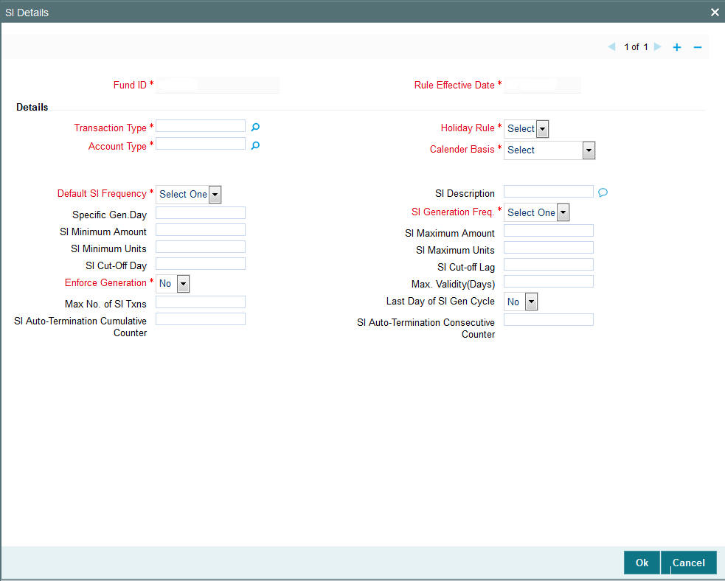Dismiss with the Cancel button
Viewport: 725px width, 581px height.
tap(688, 563)
